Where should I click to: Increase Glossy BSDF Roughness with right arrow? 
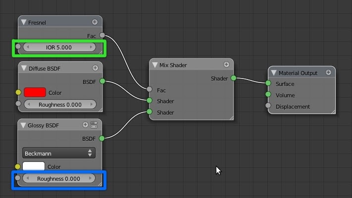(90, 178)
